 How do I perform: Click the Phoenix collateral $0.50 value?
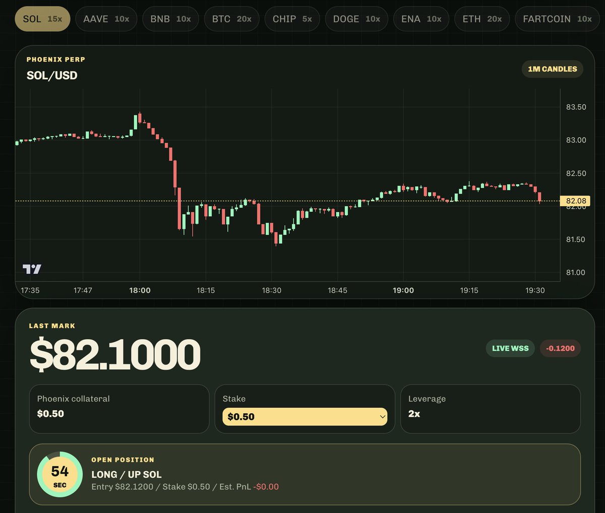click(50, 414)
